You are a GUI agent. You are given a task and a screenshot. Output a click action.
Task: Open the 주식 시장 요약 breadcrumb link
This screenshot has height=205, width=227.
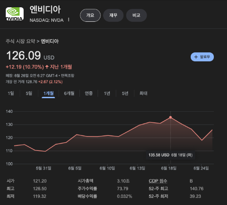coord(20,41)
